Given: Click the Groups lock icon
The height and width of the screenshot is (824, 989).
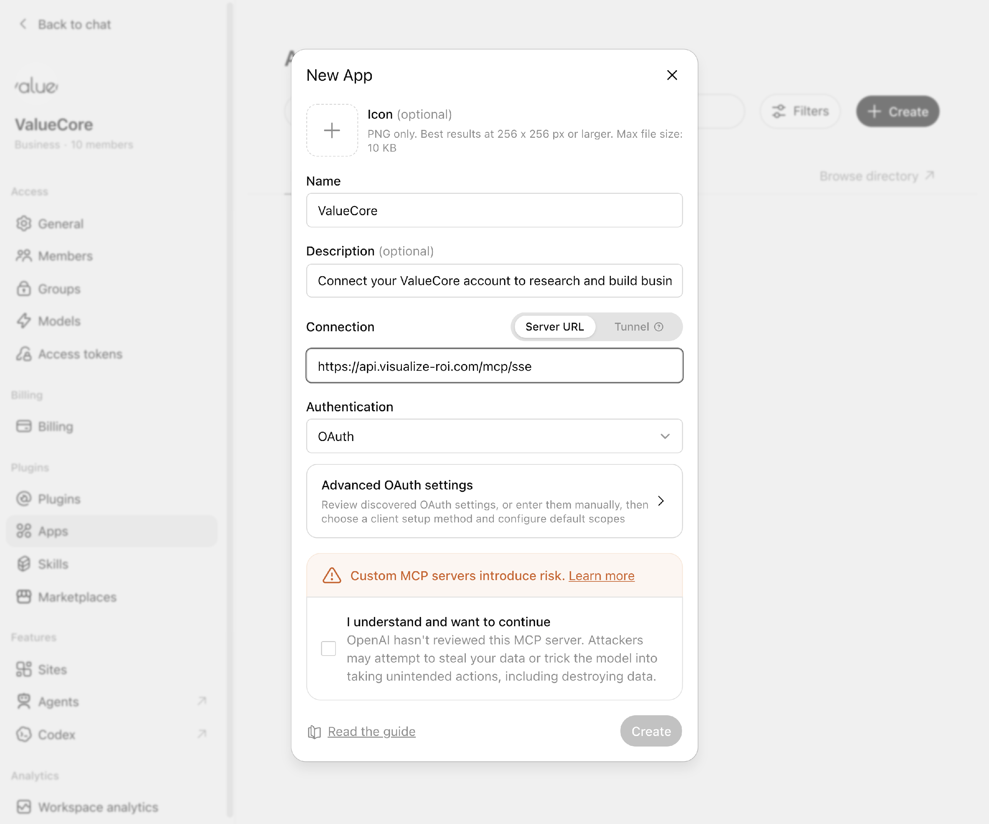Looking at the screenshot, I should coord(23,289).
